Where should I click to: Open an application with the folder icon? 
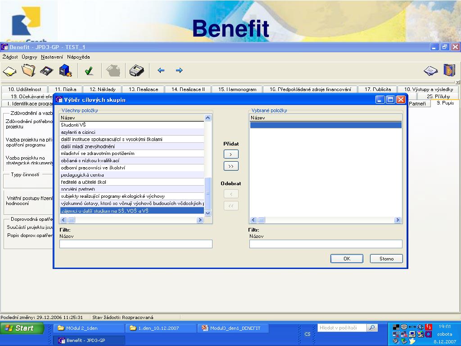click(28, 70)
